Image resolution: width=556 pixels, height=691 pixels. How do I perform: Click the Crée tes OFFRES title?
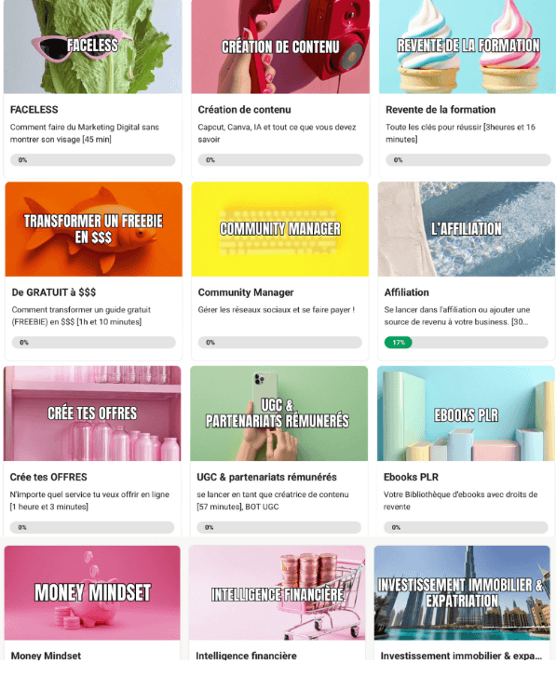pyautogui.click(x=48, y=477)
